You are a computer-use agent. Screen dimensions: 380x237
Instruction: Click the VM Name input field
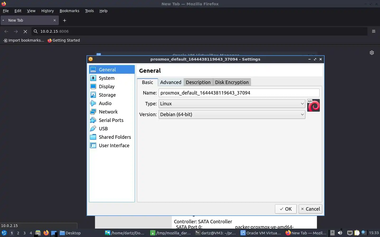coord(239,93)
